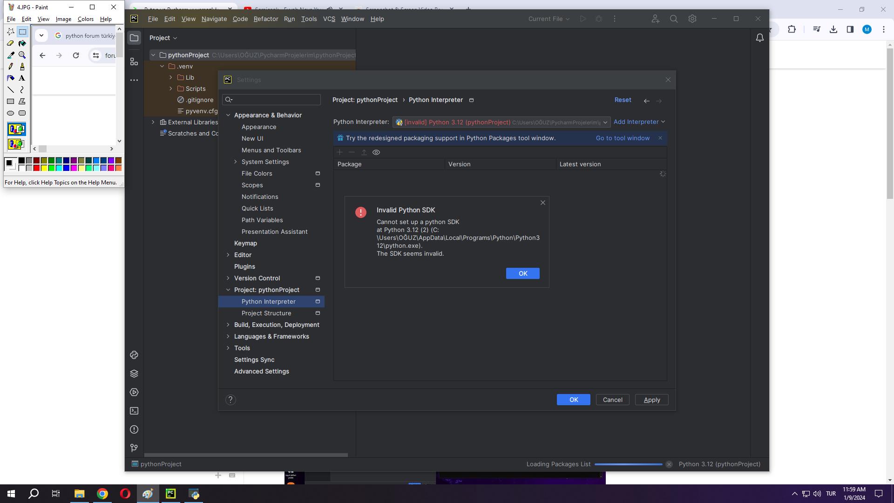
Task: Select the Paint Fill With Color tool
Action: click(x=22, y=43)
